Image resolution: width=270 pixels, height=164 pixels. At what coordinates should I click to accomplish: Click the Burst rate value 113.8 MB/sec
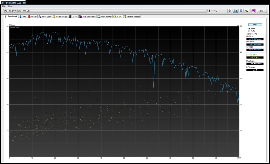[255, 64]
